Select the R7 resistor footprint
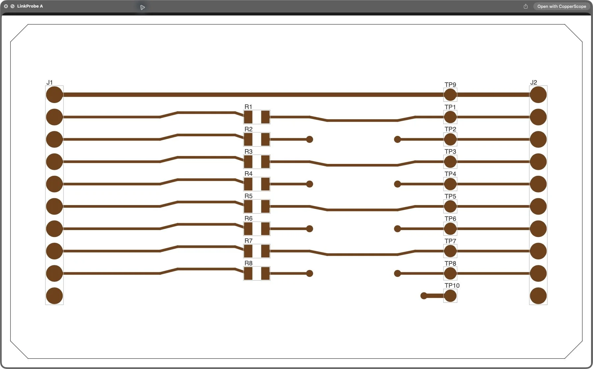 (257, 251)
